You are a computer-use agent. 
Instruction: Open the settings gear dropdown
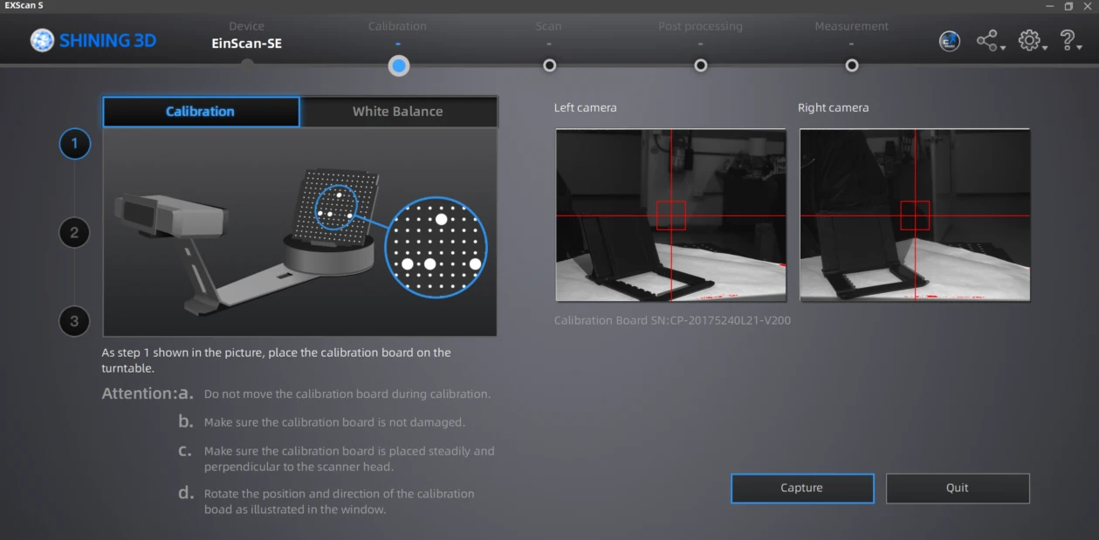[1033, 41]
